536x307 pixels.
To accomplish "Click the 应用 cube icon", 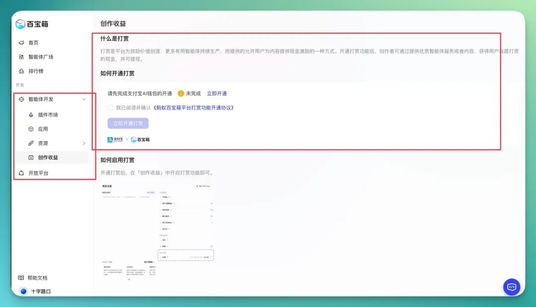I will 31,129.
